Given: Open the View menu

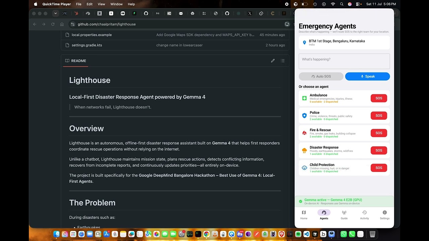Looking at the screenshot, I should pyautogui.click(x=101, y=4).
